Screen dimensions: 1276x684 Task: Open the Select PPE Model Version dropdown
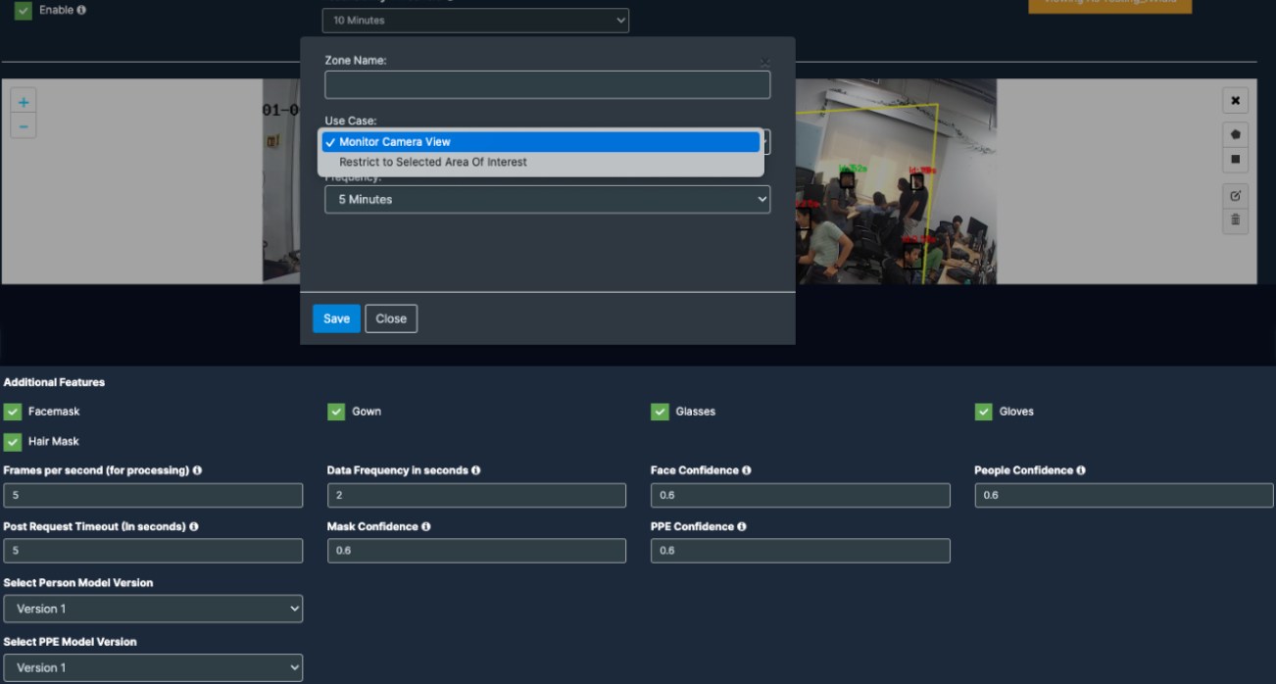[153, 667]
